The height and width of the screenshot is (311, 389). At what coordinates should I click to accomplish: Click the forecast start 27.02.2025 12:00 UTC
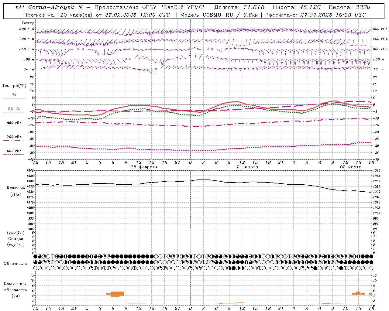tap(137, 15)
